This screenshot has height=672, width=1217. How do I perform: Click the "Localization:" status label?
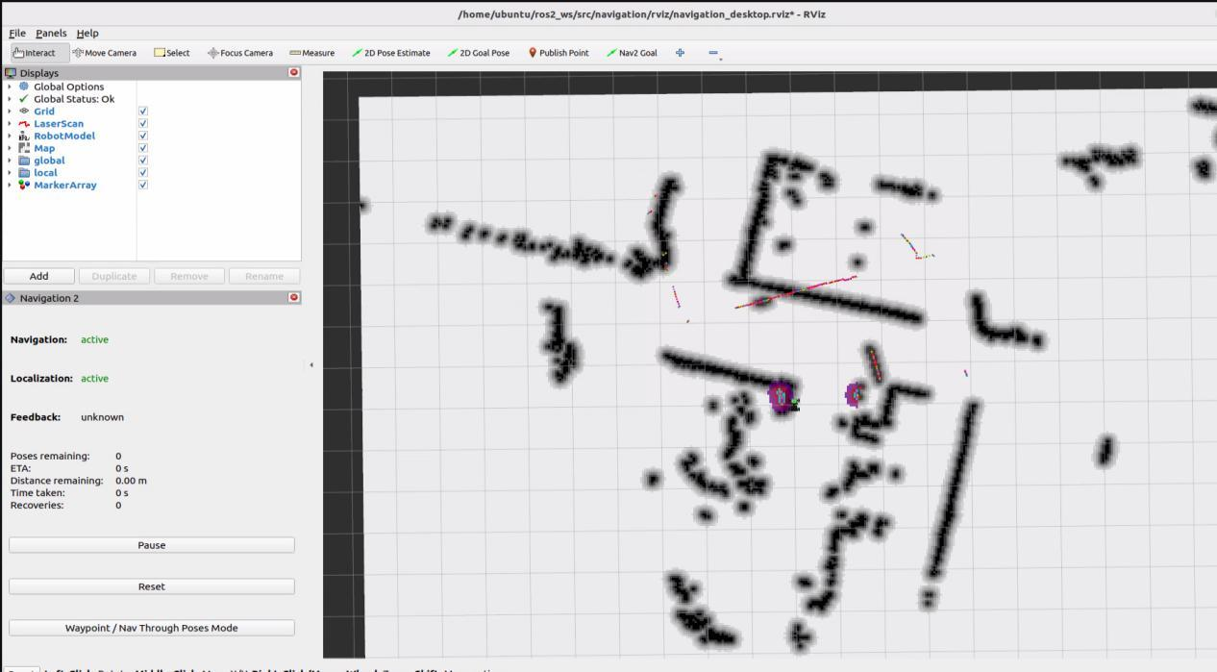pyautogui.click(x=42, y=379)
